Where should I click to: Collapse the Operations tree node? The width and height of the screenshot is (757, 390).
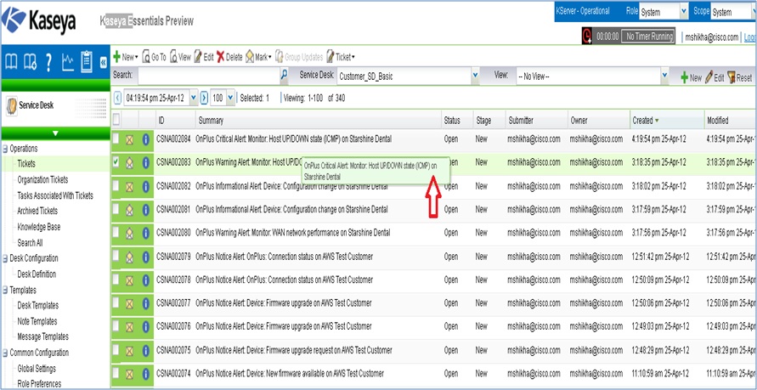[x=5, y=149]
